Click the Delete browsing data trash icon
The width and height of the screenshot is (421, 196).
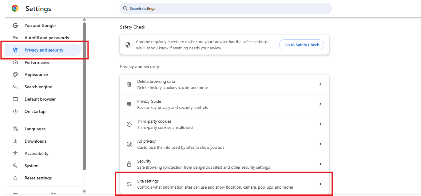[129, 84]
